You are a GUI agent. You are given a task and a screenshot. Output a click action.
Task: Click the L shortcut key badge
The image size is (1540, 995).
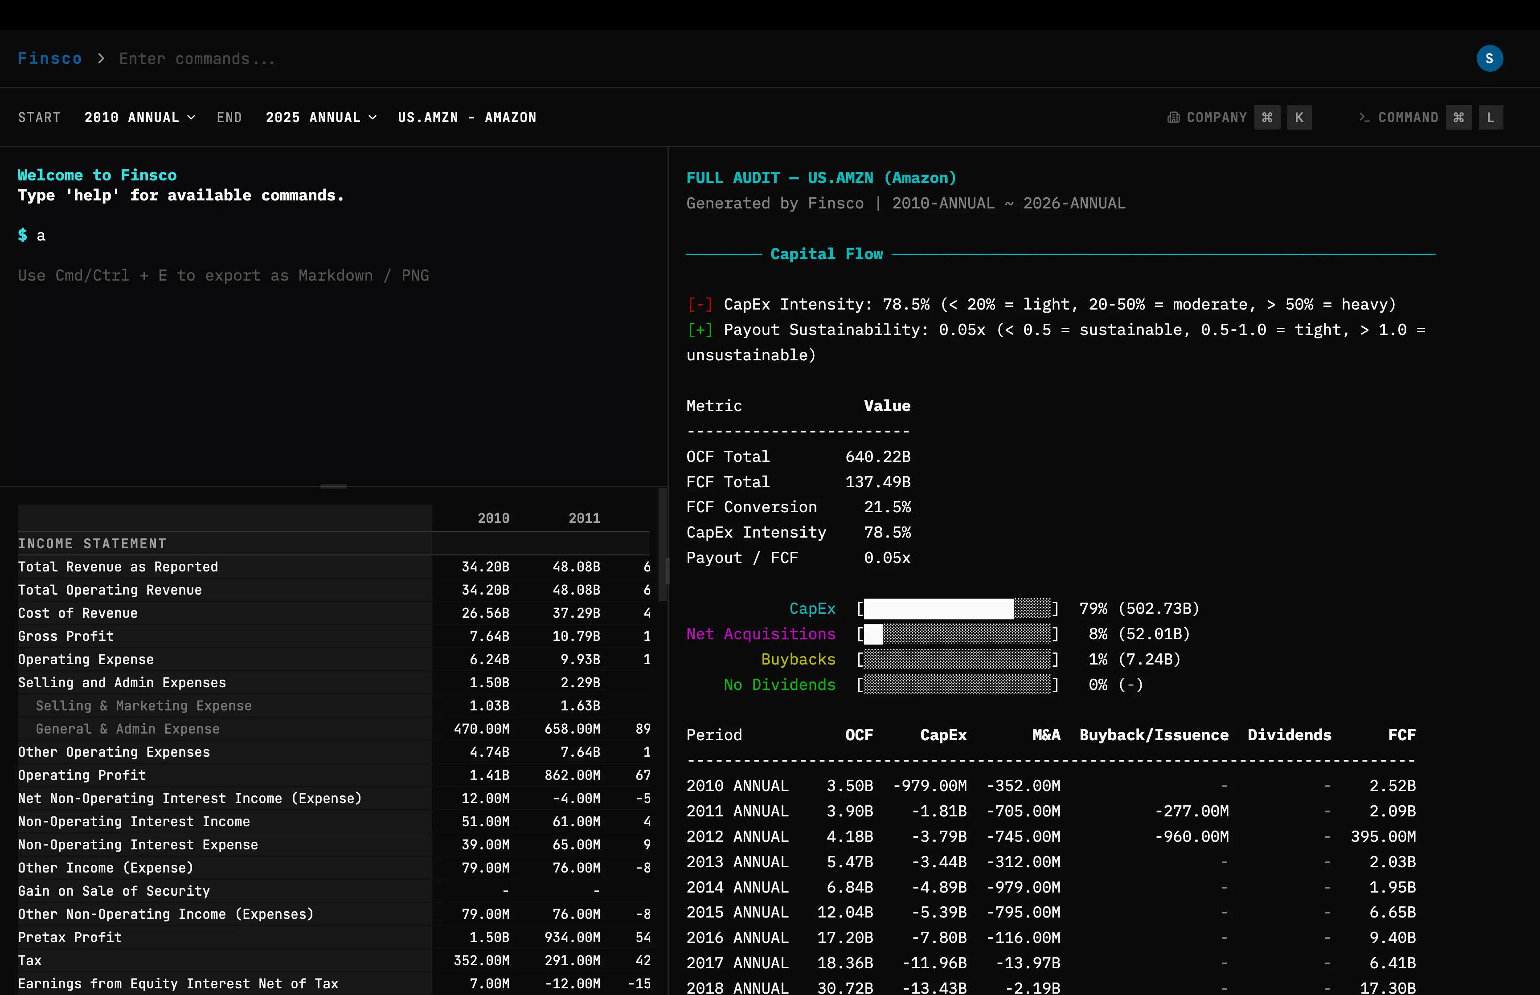tap(1490, 118)
